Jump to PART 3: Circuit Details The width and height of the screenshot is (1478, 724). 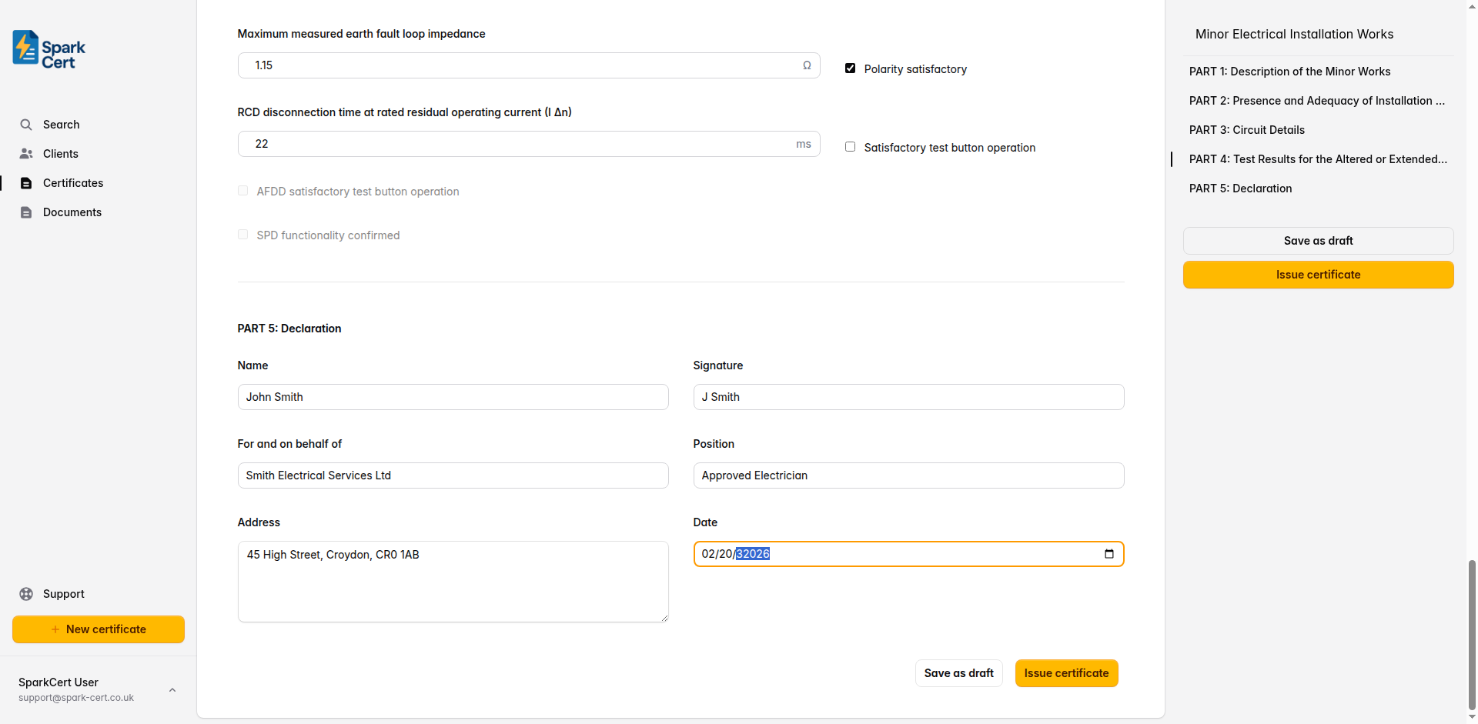pyautogui.click(x=1246, y=130)
